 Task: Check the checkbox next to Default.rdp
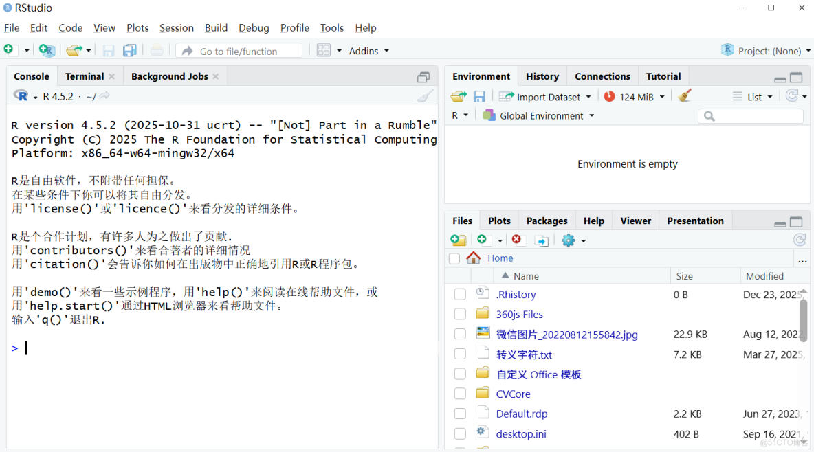460,414
